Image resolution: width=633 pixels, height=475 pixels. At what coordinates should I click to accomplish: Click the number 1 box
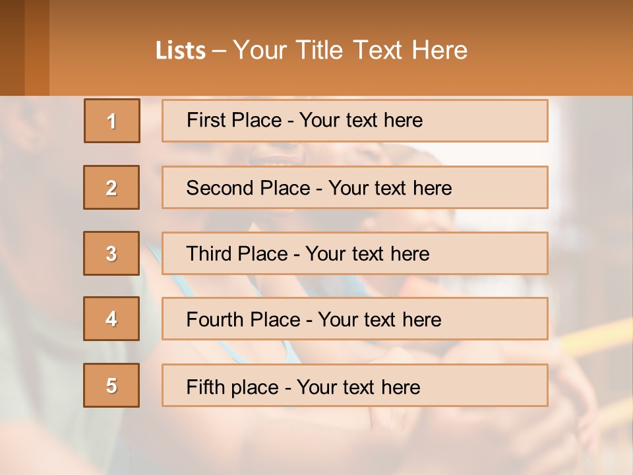point(111,121)
